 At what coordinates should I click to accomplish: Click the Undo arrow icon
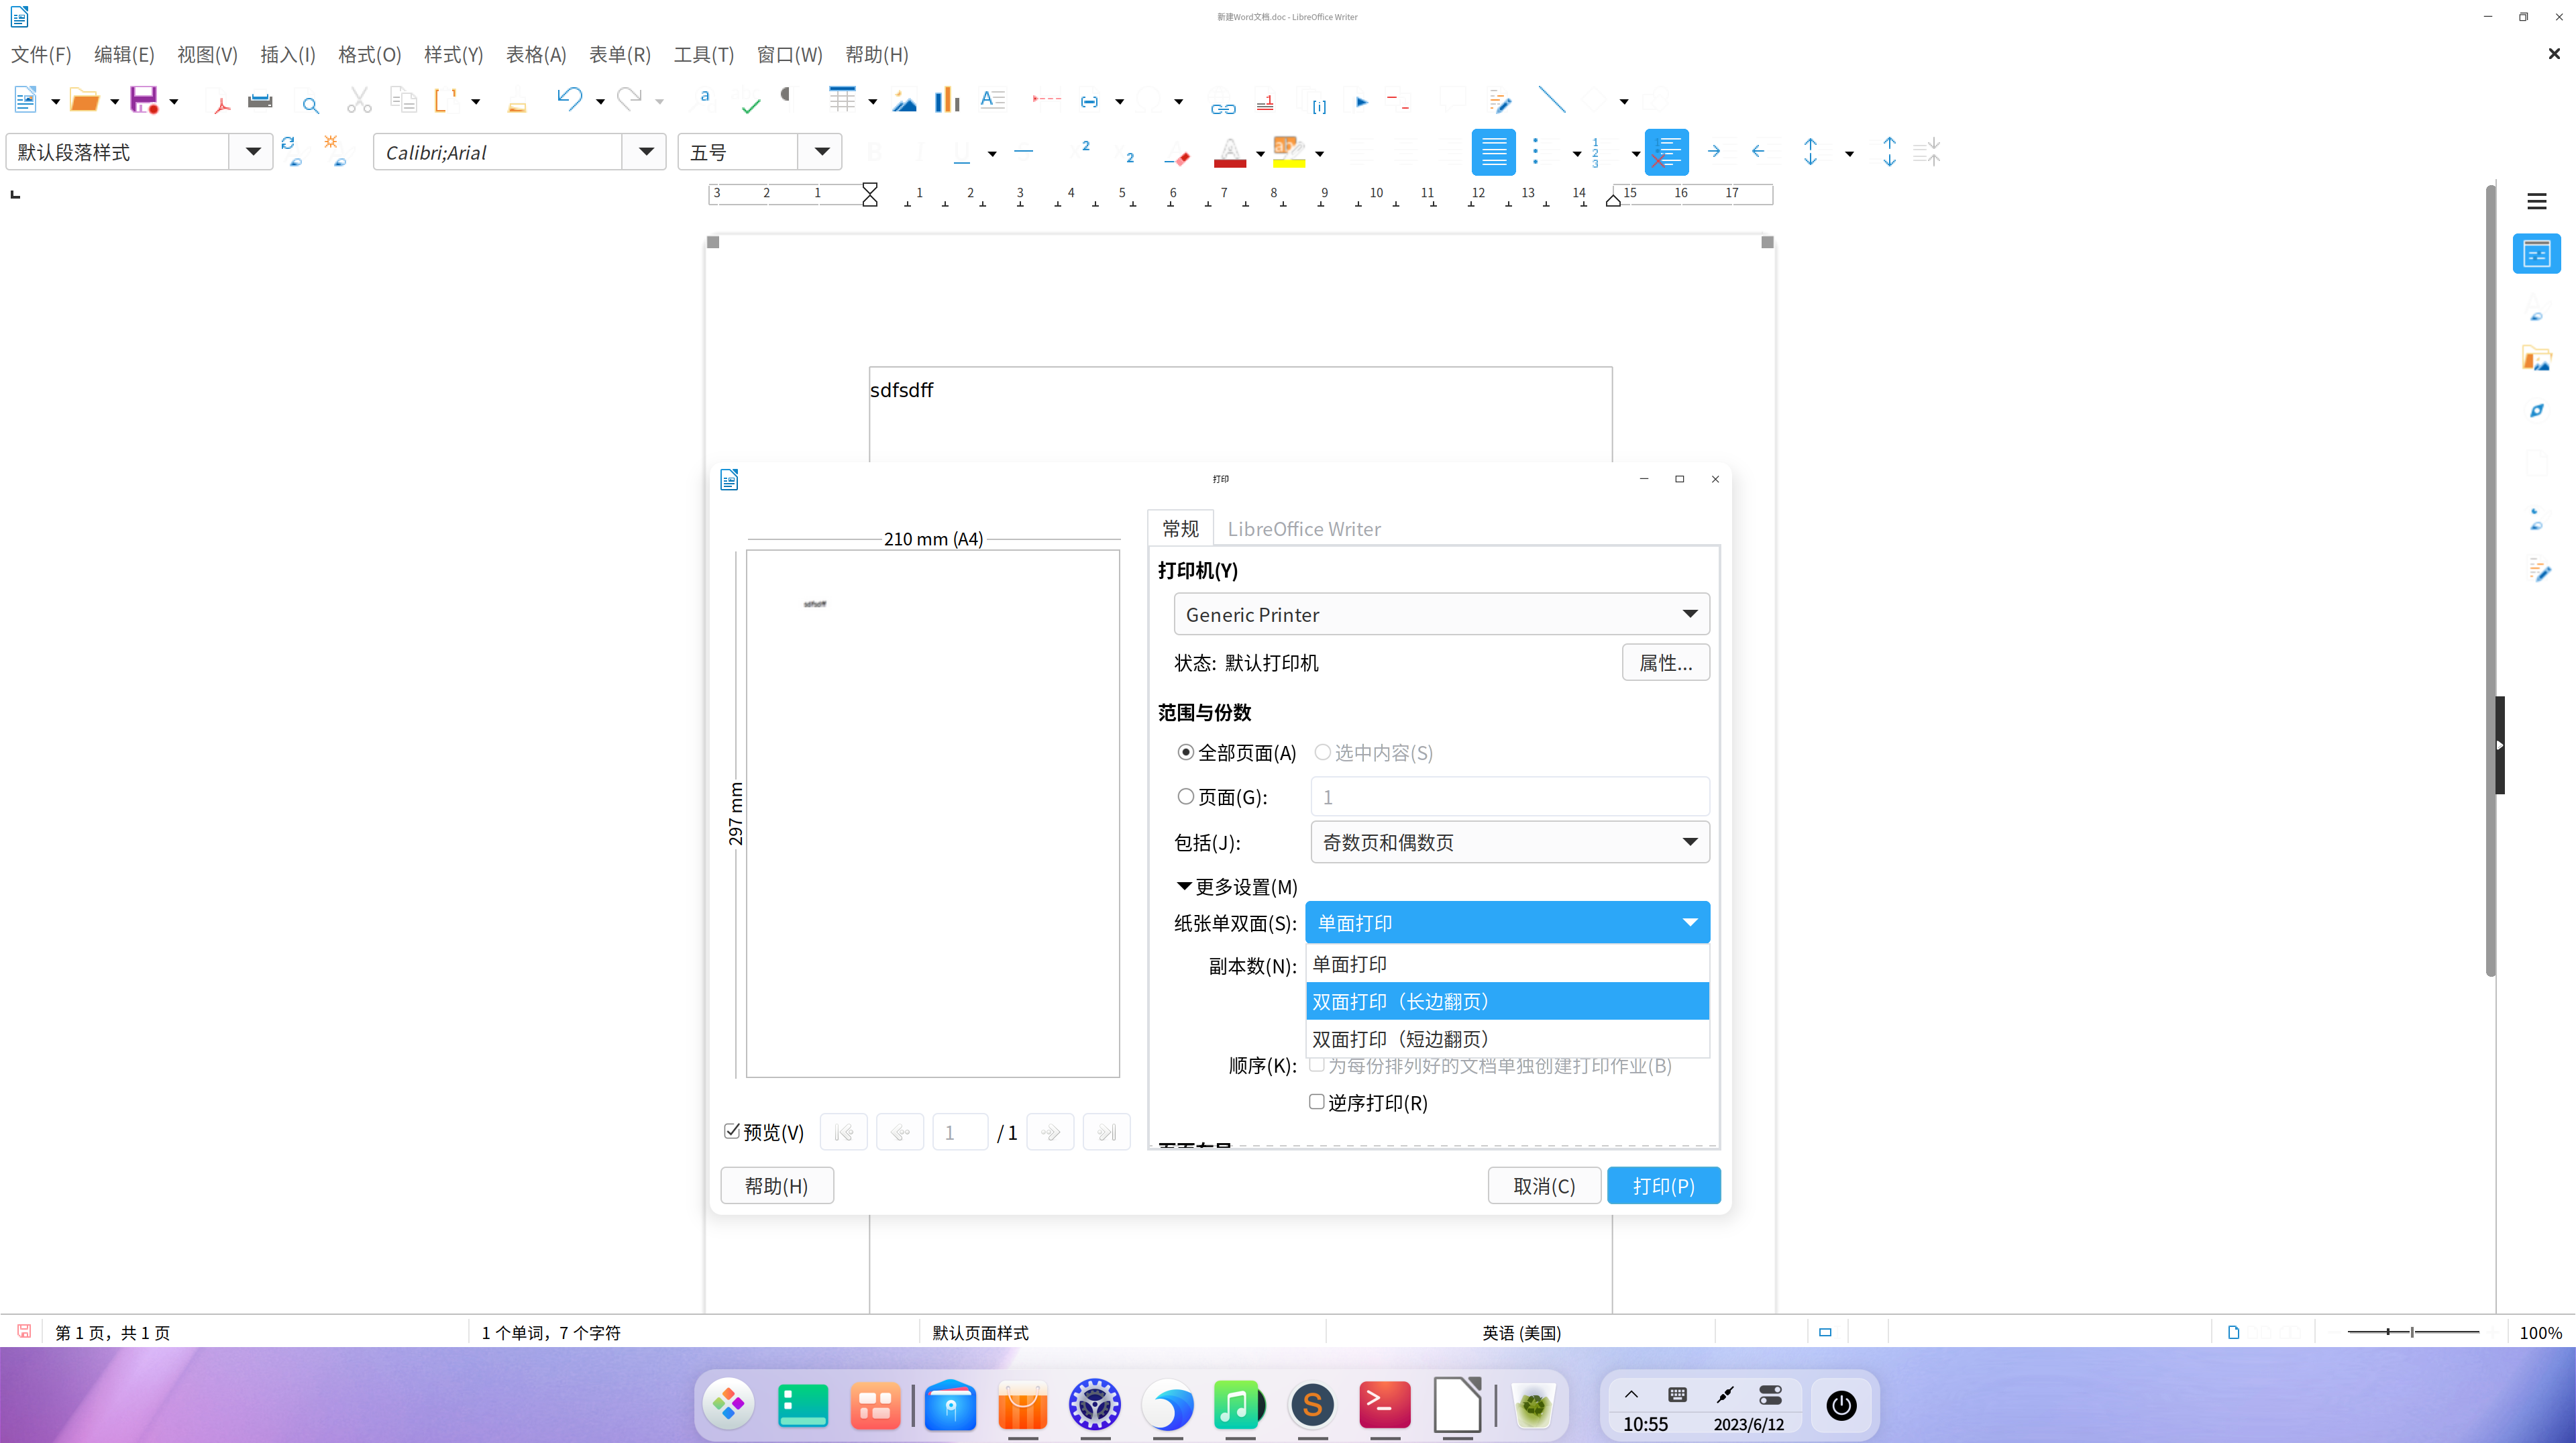click(x=569, y=98)
